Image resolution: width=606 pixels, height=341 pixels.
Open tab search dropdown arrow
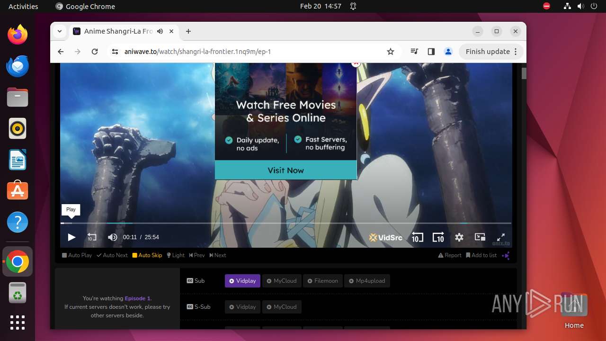59,31
